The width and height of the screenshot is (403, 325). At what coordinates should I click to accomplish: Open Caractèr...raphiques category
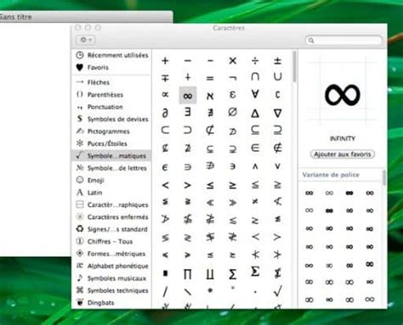click(112, 205)
